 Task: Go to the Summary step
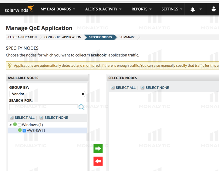coord(127,37)
